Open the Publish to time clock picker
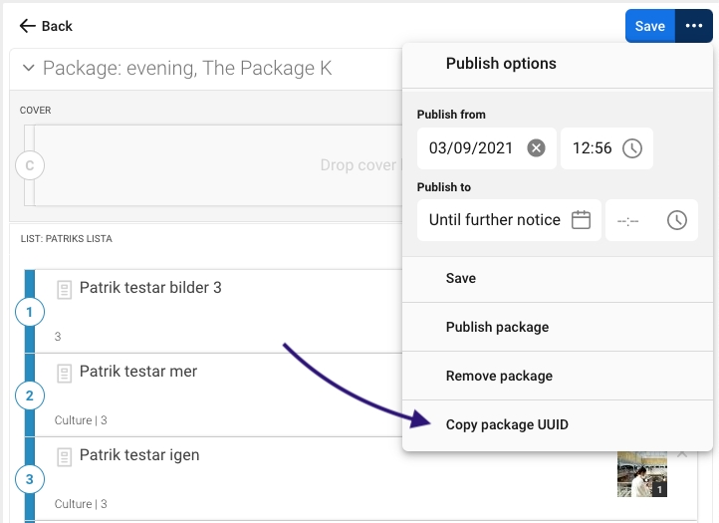The image size is (719, 523). (677, 220)
